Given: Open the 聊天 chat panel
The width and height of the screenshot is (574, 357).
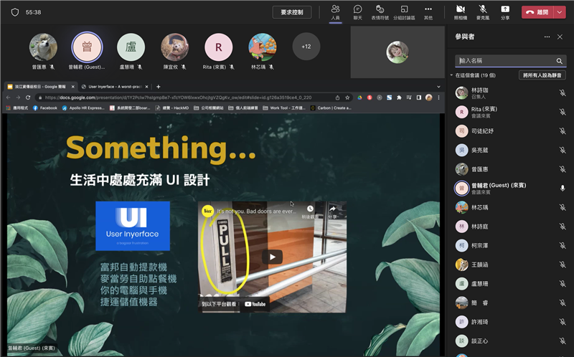Looking at the screenshot, I should point(357,11).
